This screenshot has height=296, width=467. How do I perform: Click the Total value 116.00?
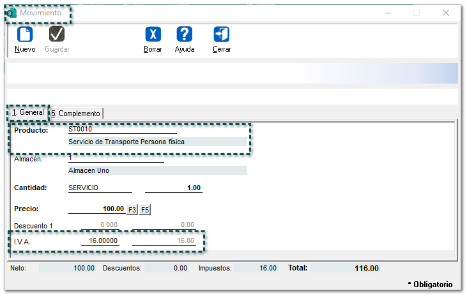(345, 268)
